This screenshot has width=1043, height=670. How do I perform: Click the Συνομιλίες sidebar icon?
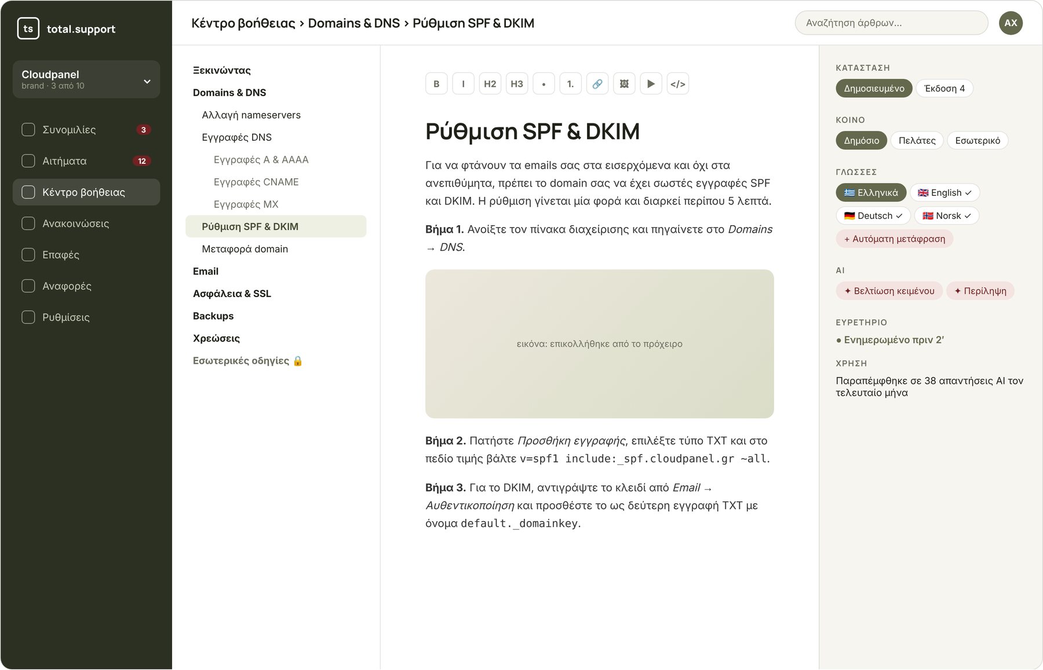click(28, 130)
